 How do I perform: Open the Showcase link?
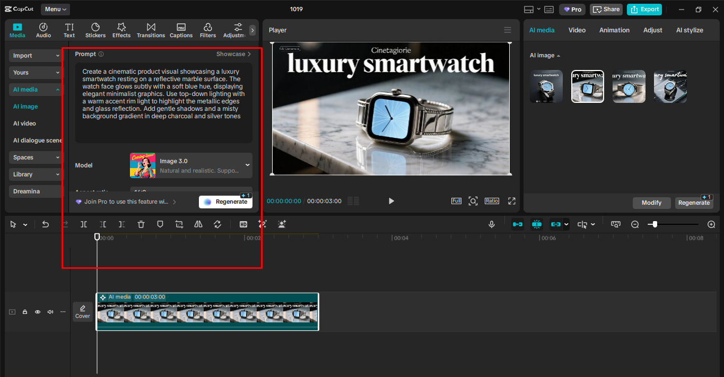point(233,54)
